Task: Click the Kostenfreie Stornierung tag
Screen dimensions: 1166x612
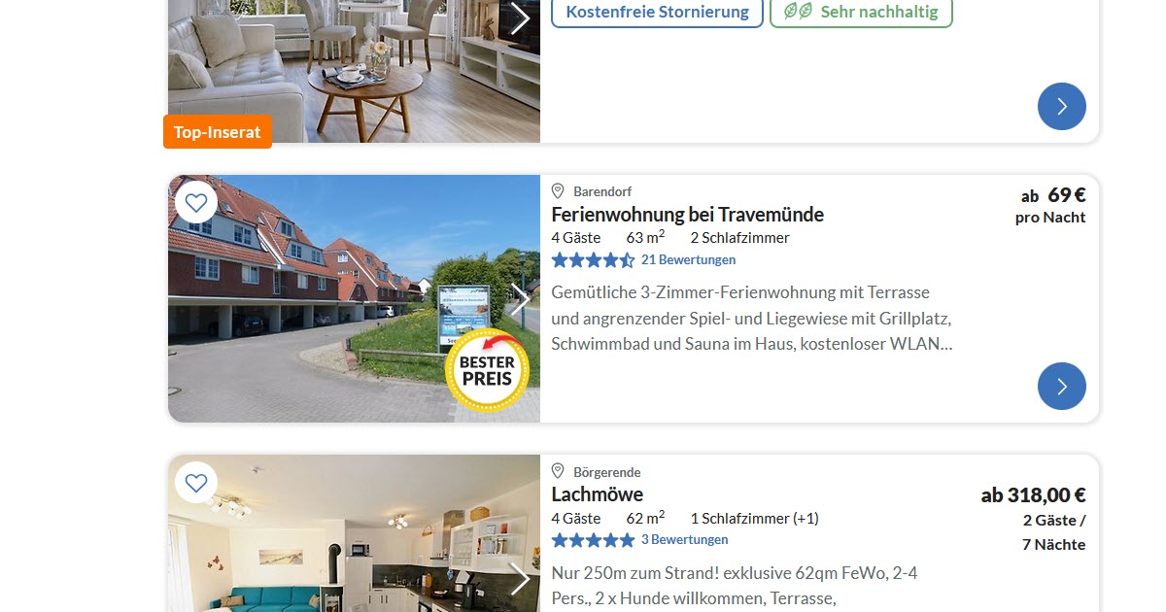Action: (x=657, y=12)
